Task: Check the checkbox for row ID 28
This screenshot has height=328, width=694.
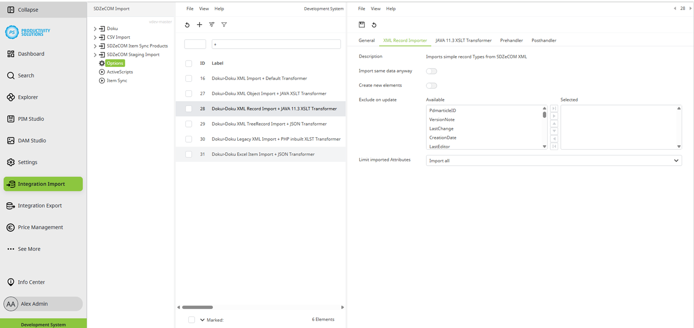Action: [188, 109]
